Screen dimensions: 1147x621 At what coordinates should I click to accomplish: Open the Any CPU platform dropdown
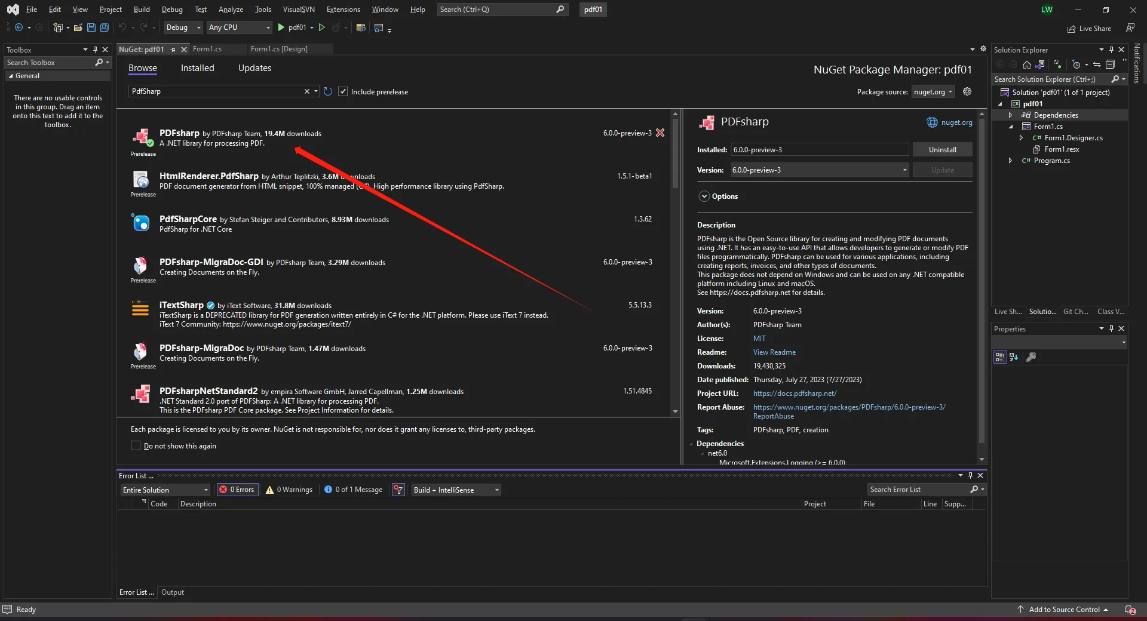pyautogui.click(x=239, y=27)
